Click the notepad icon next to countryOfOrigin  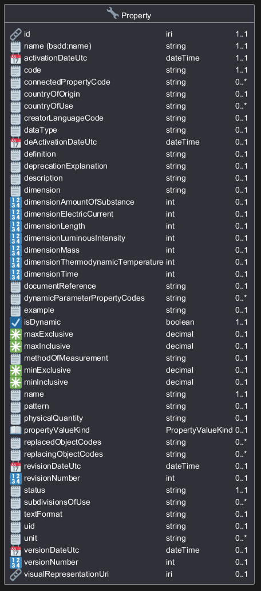pos(15,94)
